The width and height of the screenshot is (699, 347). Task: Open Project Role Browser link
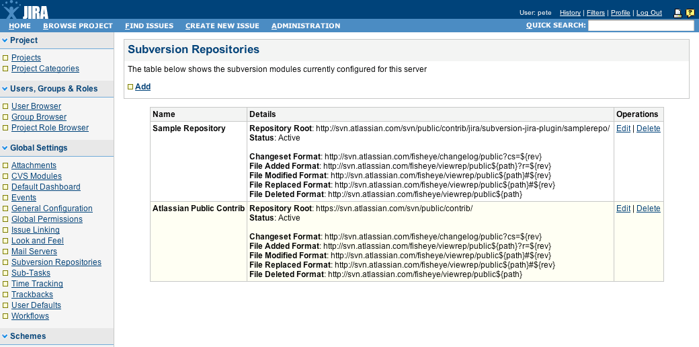[50, 128]
